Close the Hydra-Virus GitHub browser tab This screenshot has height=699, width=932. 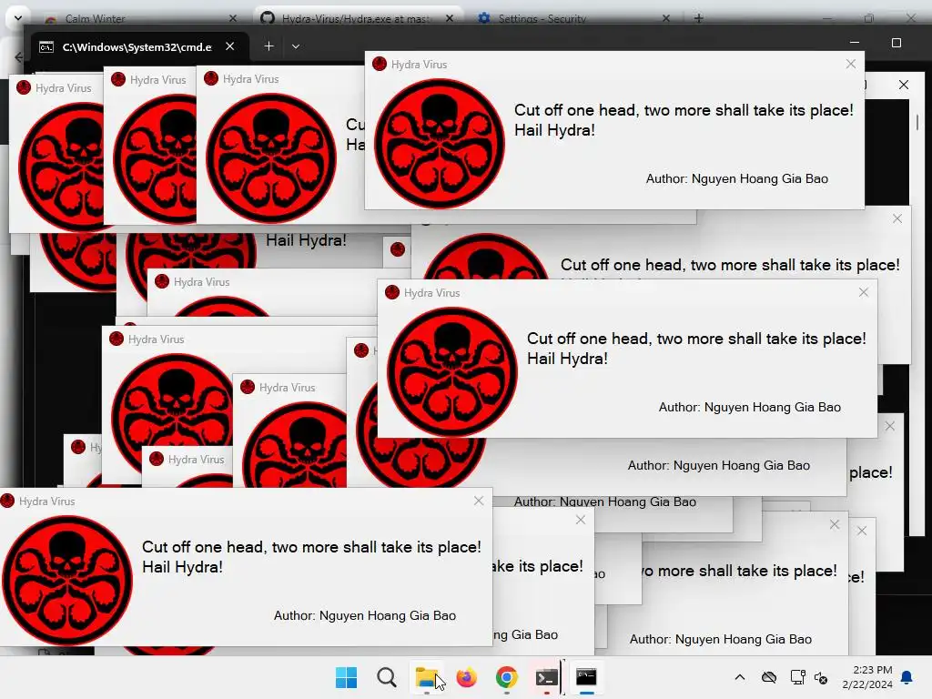click(450, 18)
